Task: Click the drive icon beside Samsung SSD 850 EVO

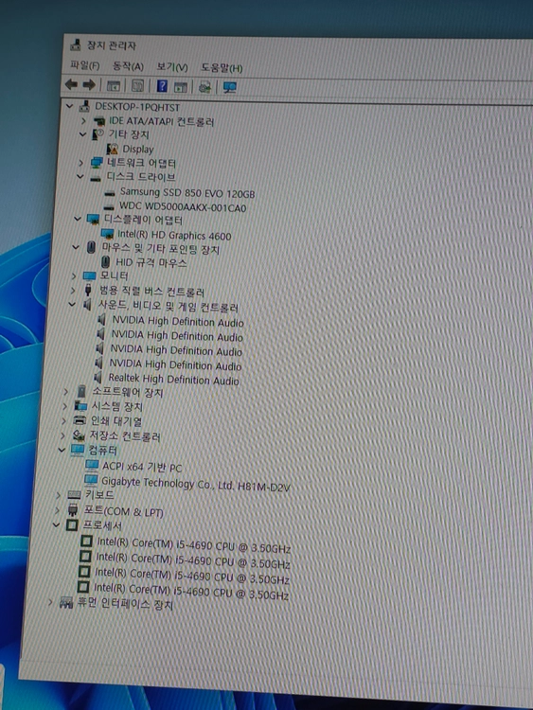Action: coord(109,193)
